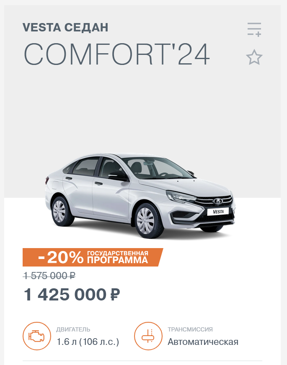The width and height of the screenshot is (287, 365).
Task: Open the silver Vesta sedan photo
Action: pos(140,196)
